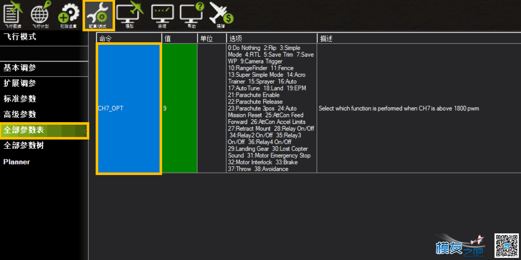Sort by the 值 column header
521x260 pixels.
tap(179, 38)
